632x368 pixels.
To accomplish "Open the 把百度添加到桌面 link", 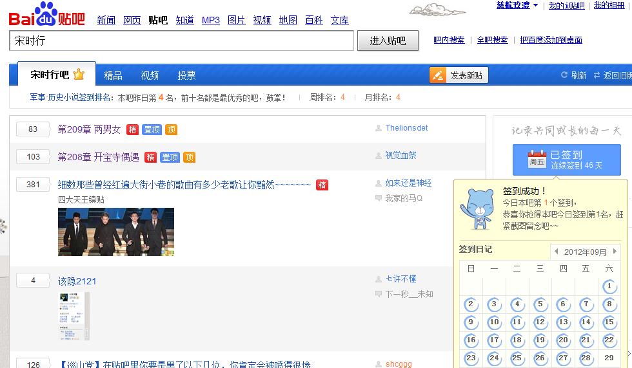I will pyautogui.click(x=551, y=40).
